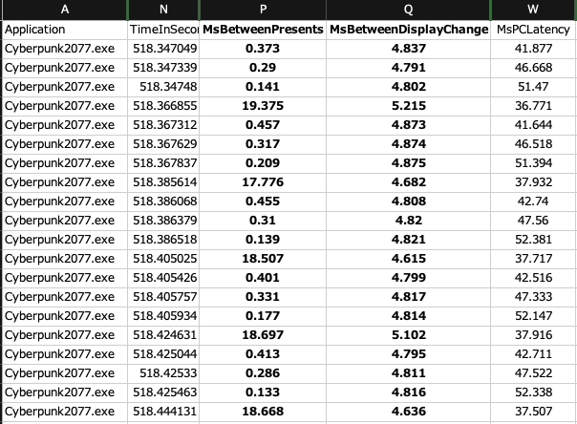Image resolution: width=577 pixels, height=424 pixels.
Task: Select latency cell 36.771
Action: [533, 106]
